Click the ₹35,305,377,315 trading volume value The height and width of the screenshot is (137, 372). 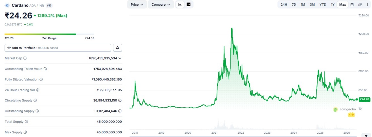tap(109, 90)
